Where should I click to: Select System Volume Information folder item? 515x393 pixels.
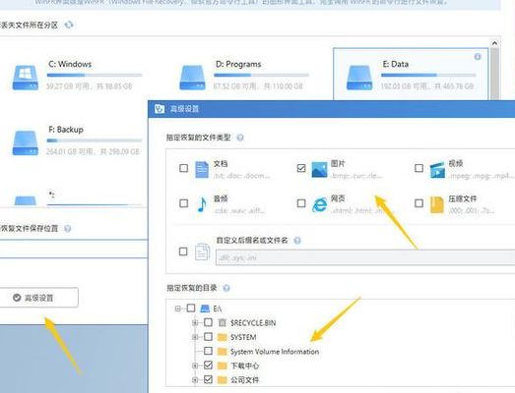[x=275, y=352]
